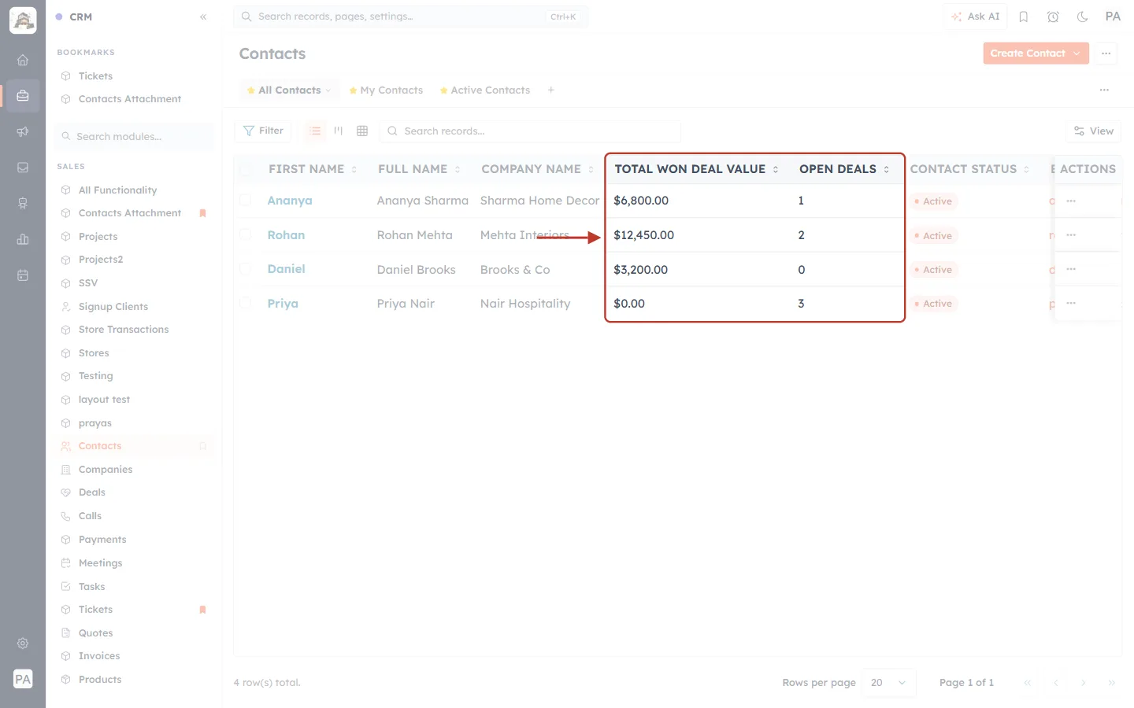Open the inbox icon in the left rail

click(x=23, y=168)
